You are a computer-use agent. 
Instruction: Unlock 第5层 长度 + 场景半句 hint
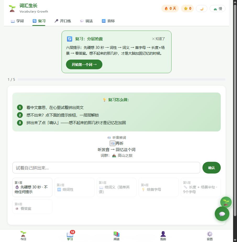click(201, 187)
